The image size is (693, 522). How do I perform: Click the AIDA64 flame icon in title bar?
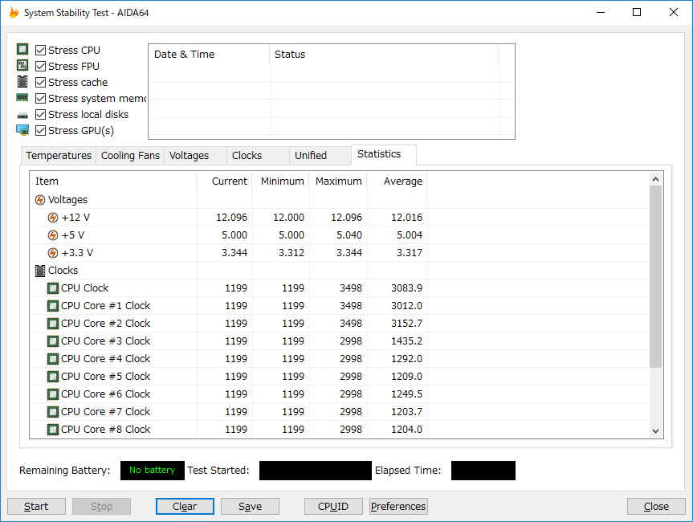tap(14, 12)
